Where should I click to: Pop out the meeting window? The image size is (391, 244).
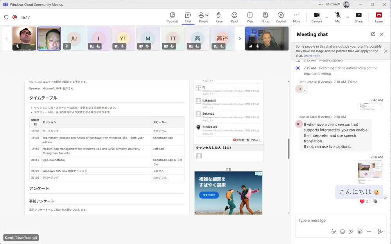(x=172, y=18)
